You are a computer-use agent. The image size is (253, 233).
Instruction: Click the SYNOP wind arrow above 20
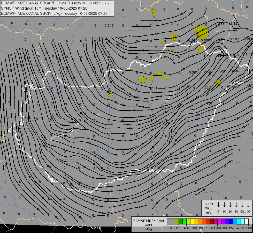tap(230, 205)
